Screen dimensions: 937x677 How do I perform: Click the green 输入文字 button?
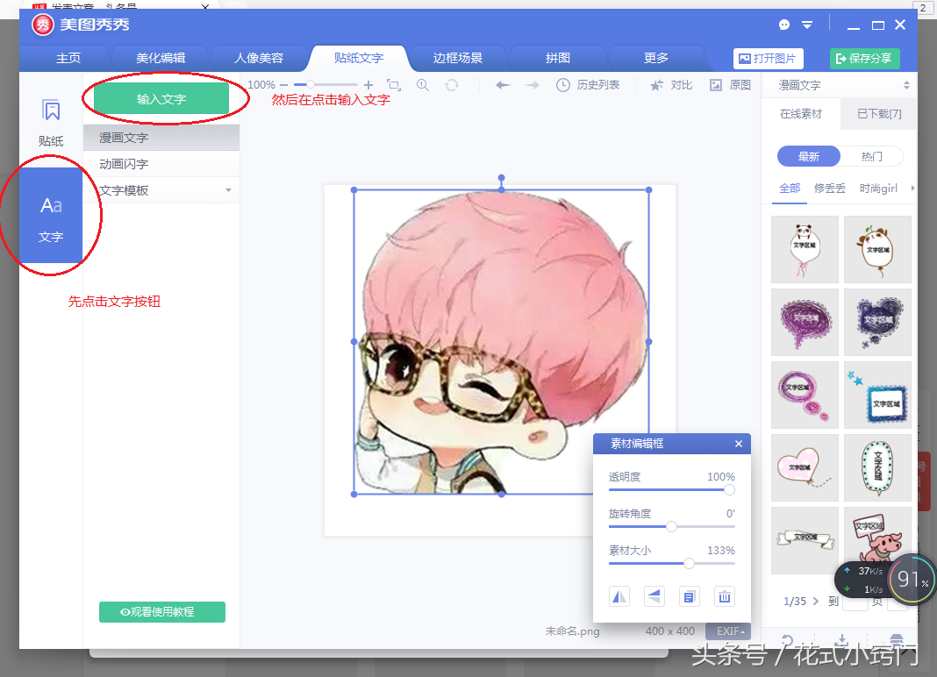pos(161,98)
